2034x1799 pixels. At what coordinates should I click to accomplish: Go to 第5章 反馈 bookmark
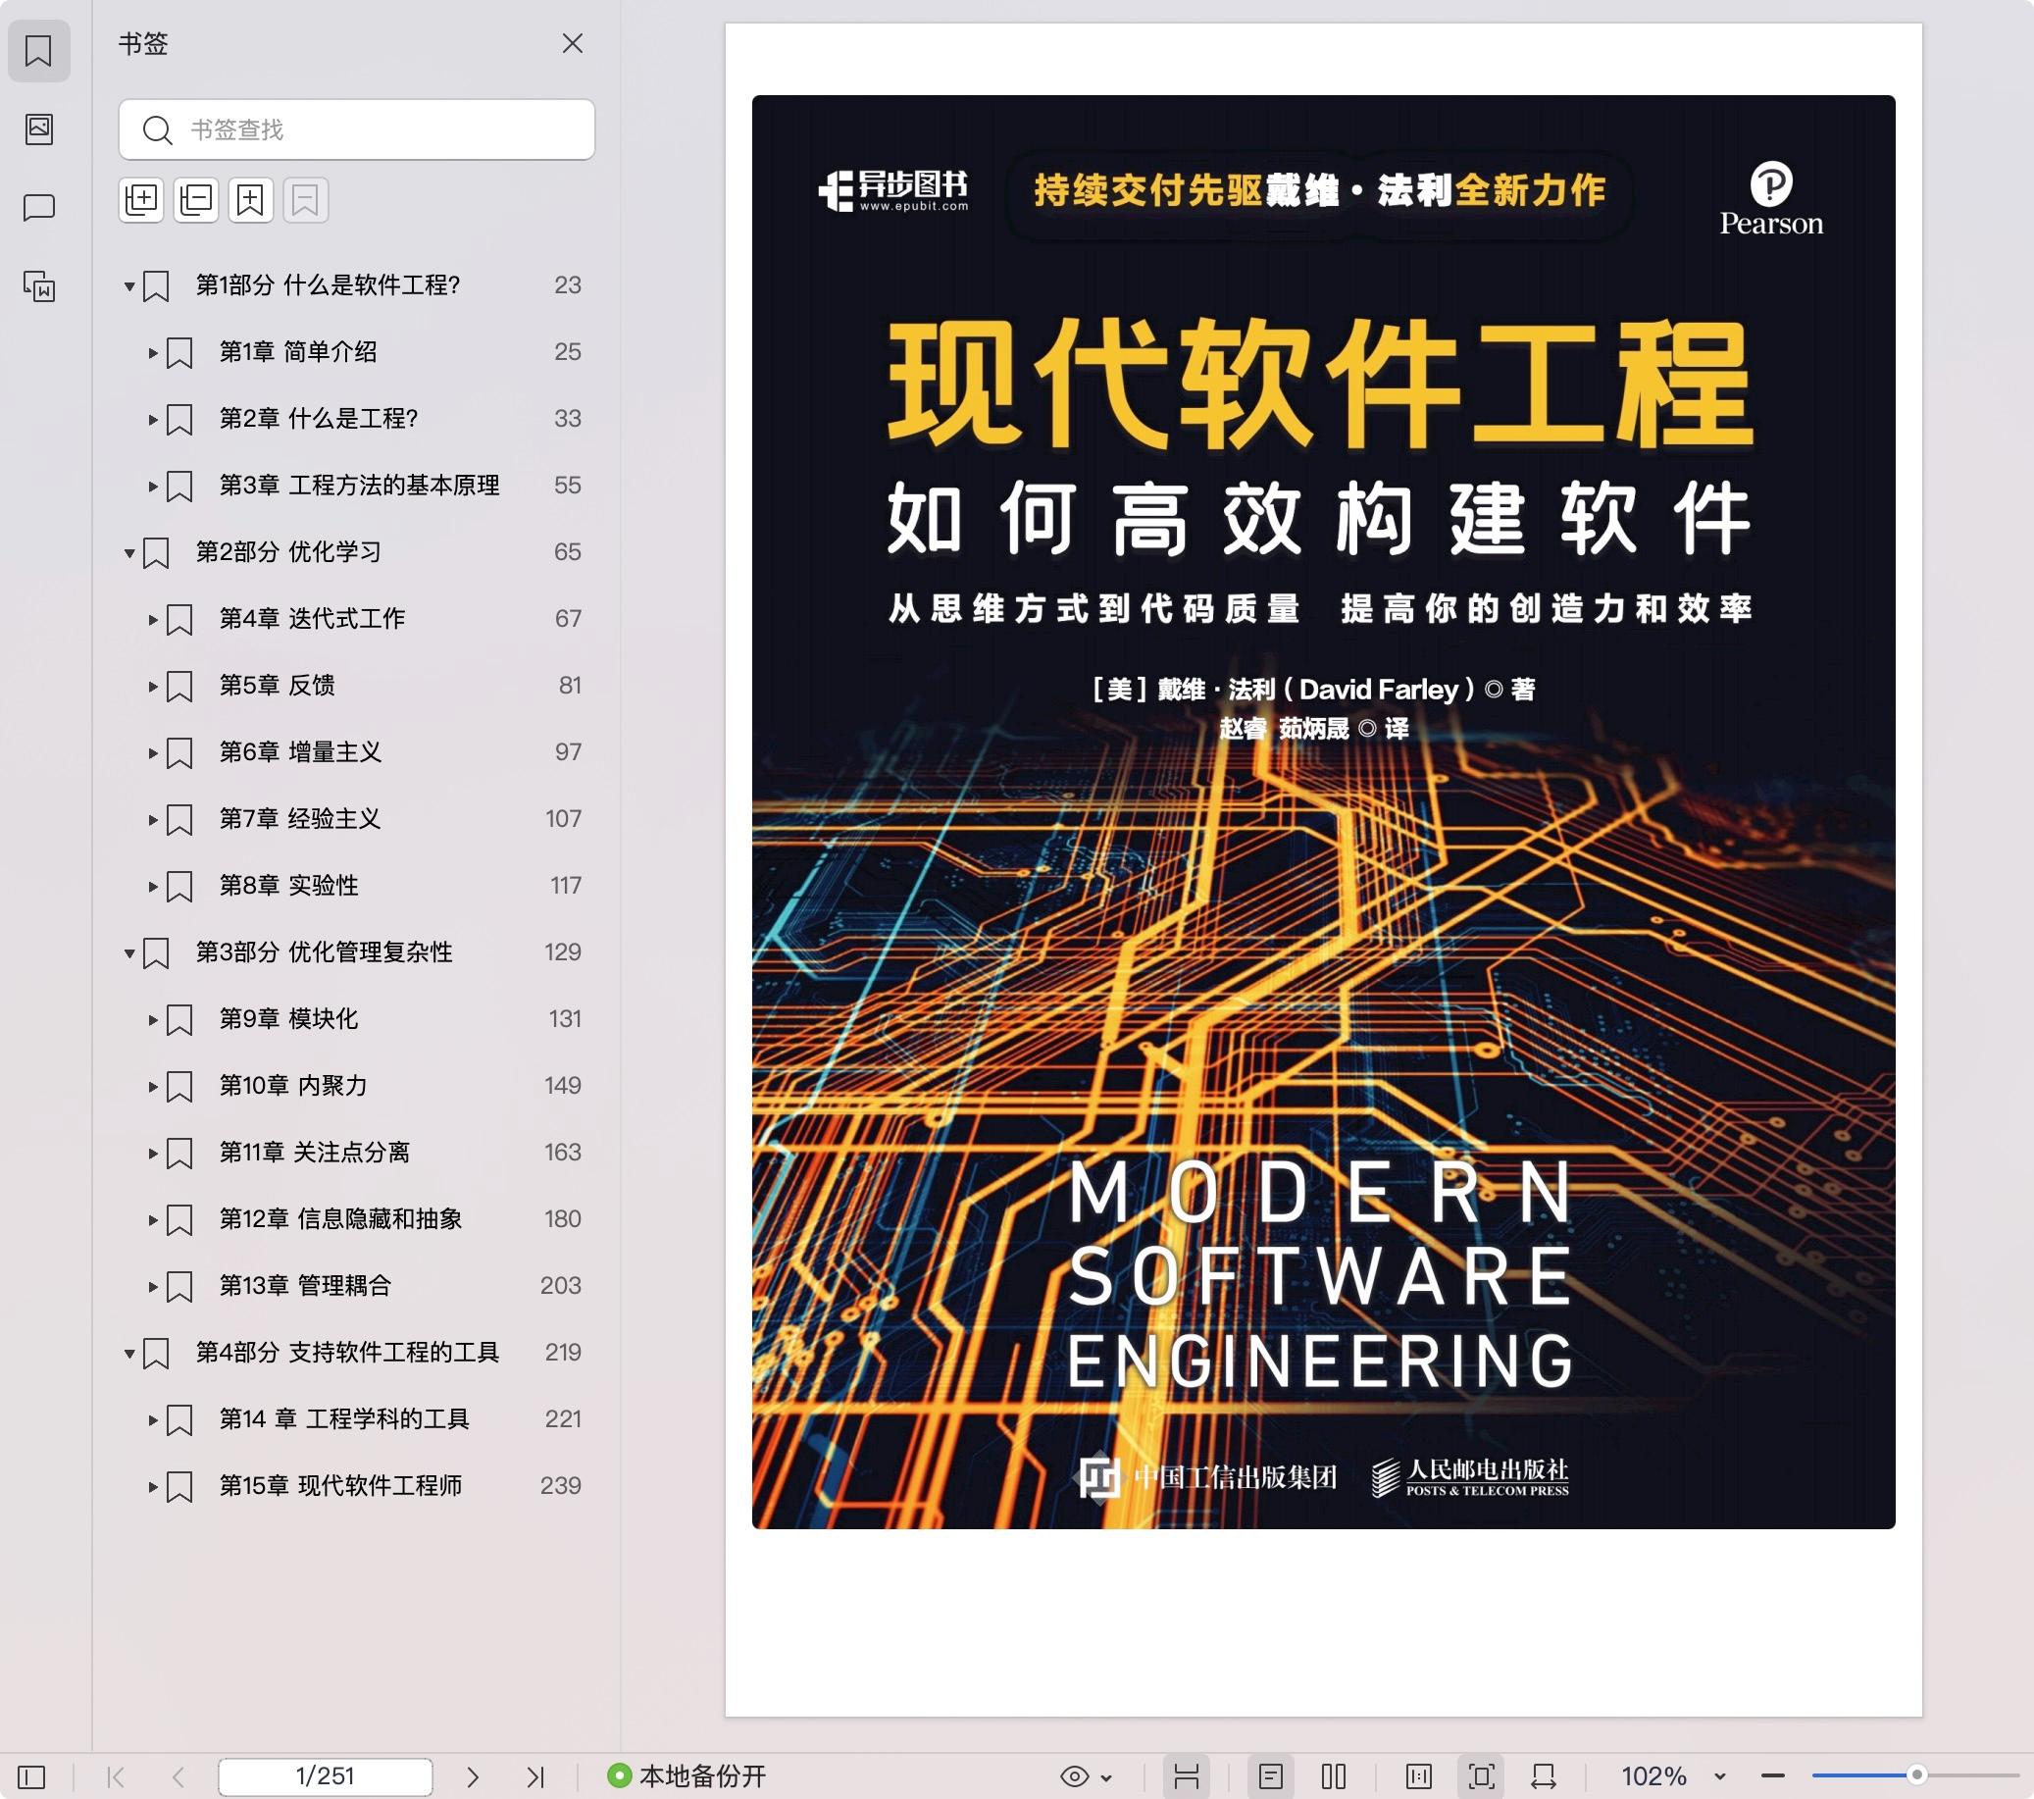pyautogui.click(x=277, y=685)
